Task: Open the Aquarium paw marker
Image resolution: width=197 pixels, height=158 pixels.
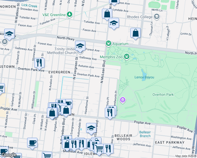Action: 108,43
